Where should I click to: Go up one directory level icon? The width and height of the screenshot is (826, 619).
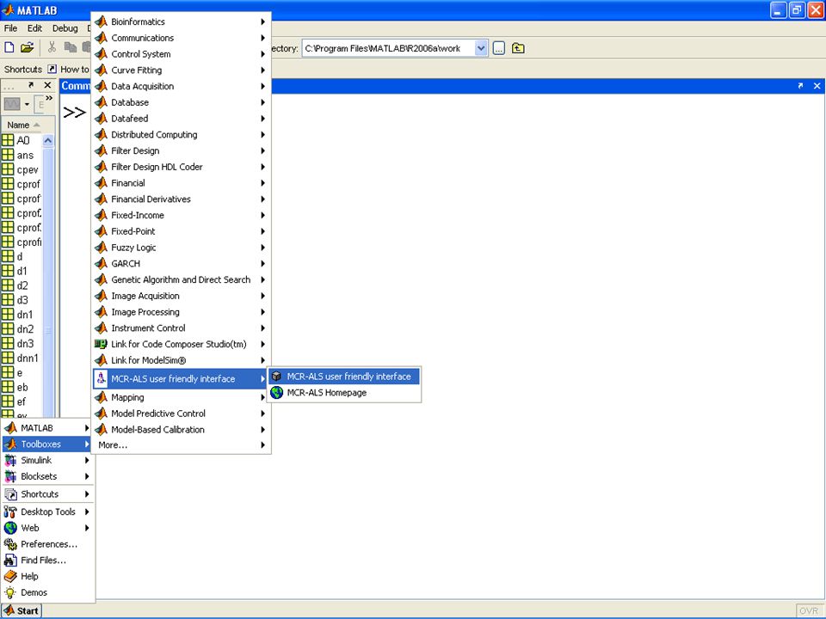pos(518,48)
